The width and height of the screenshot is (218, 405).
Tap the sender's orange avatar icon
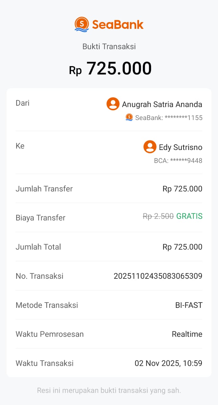(x=113, y=104)
